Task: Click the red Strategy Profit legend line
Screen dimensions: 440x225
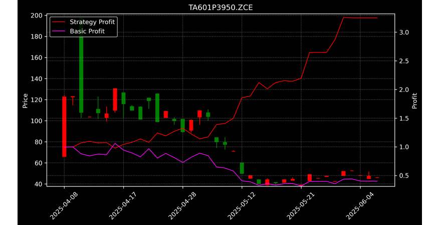Action: pyautogui.click(x=59, y=22)
